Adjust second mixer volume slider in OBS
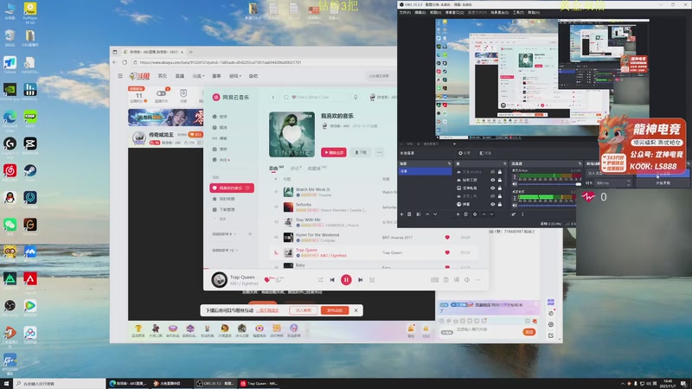Viewport: 692px width, 389px height. (x=548, y=206)
